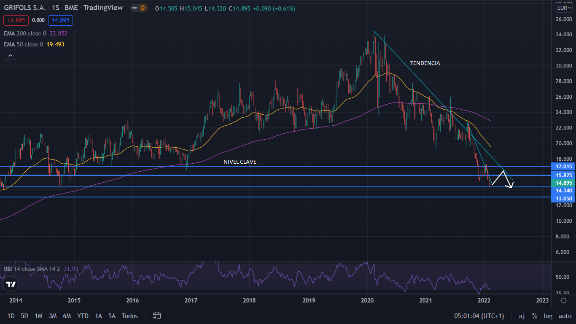Toggle logarithmic scale with log

pos(548,316)
